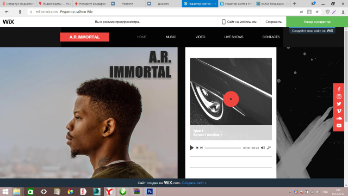
Task: Click the Трек 1 track title
Action: pyautogui.click(x=198, y=131)
